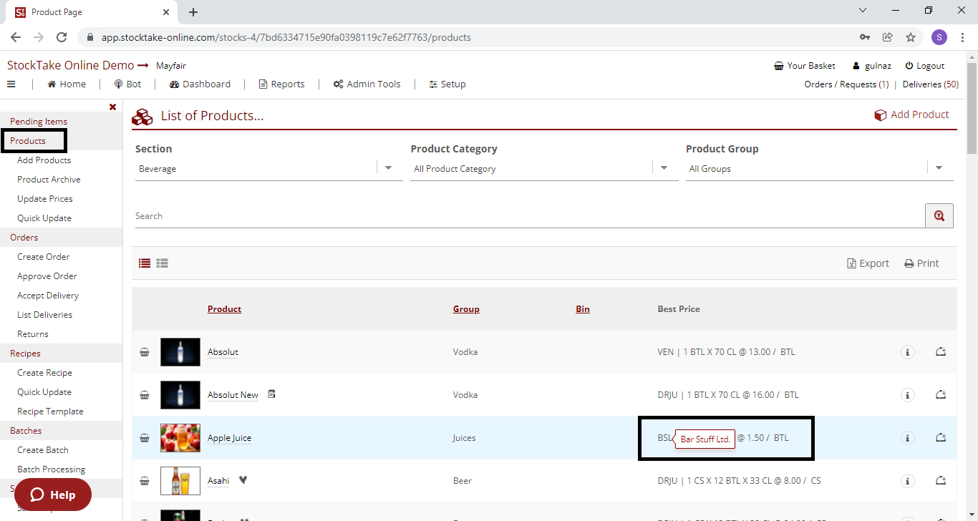This screenshot has width=978, height=521.
Task: Add Apple Juice to basket icon
Action: pos(145,438)
